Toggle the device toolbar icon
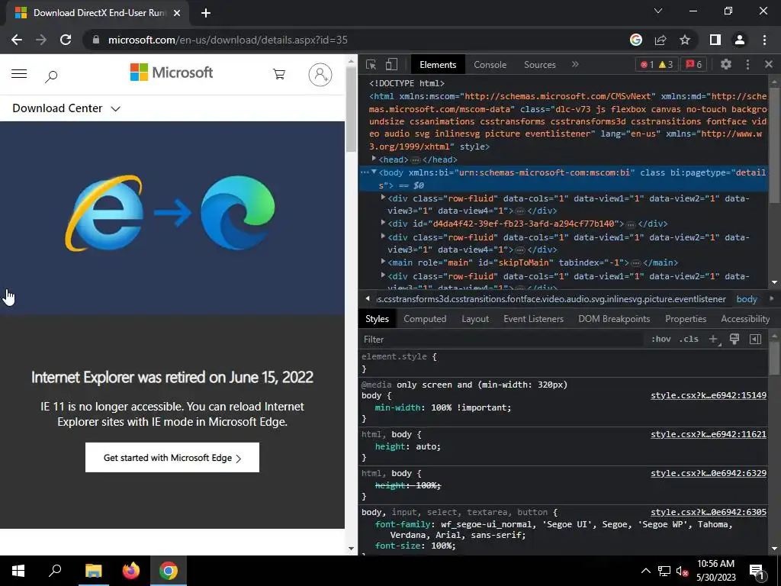Image resolution: width=781 pixels, height=586 pixels. pyautogui.click(x=391, y=64)
